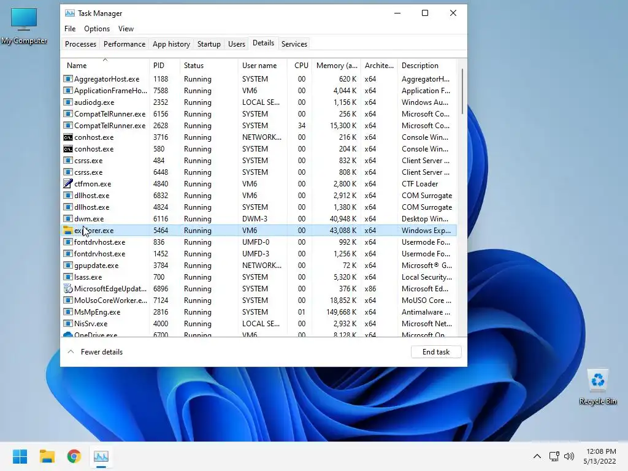
Task: Sort by the Description column header
Action: click(x=427, y=65)
